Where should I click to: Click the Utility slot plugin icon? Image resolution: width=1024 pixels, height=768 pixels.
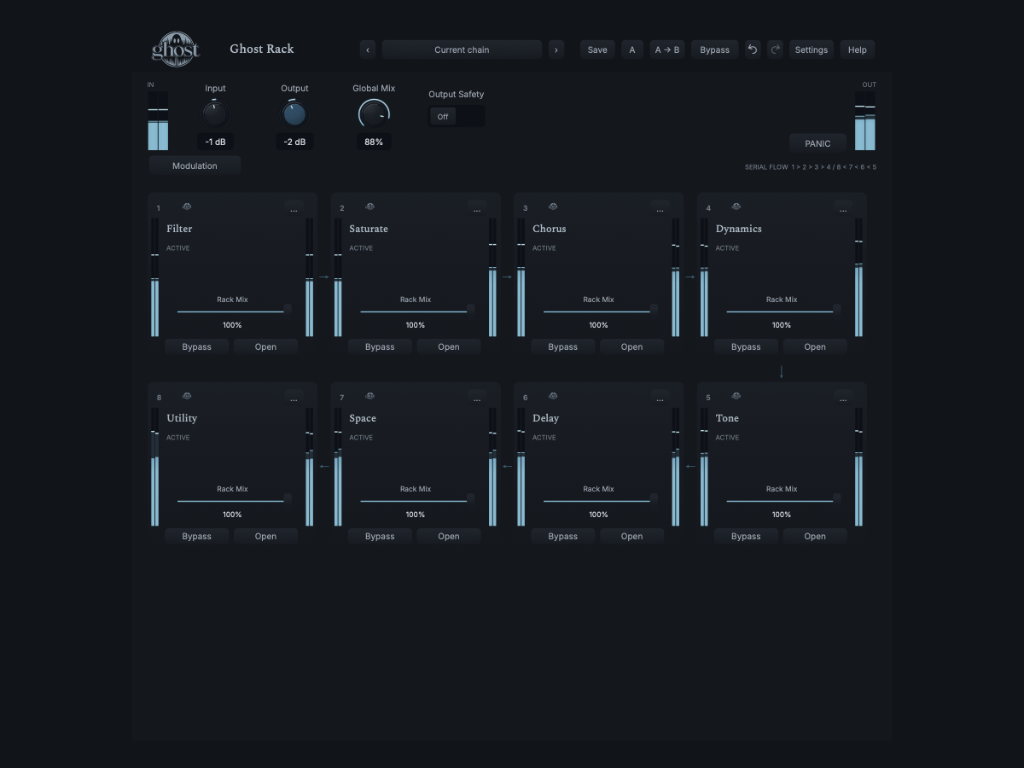[x=187, y=396]
